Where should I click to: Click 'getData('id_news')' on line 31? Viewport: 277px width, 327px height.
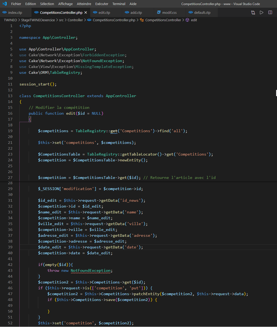(x=122, y=200)
